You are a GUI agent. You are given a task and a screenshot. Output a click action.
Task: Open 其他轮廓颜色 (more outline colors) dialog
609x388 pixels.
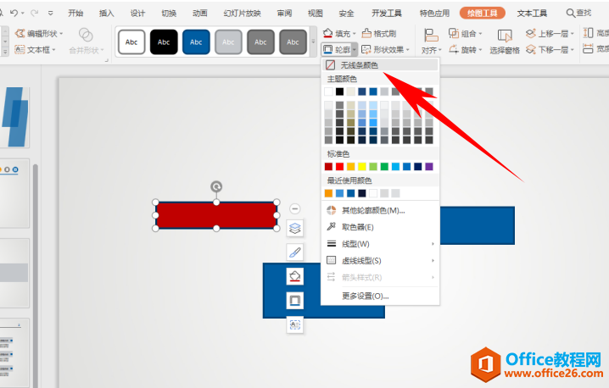tap(373, 210)
